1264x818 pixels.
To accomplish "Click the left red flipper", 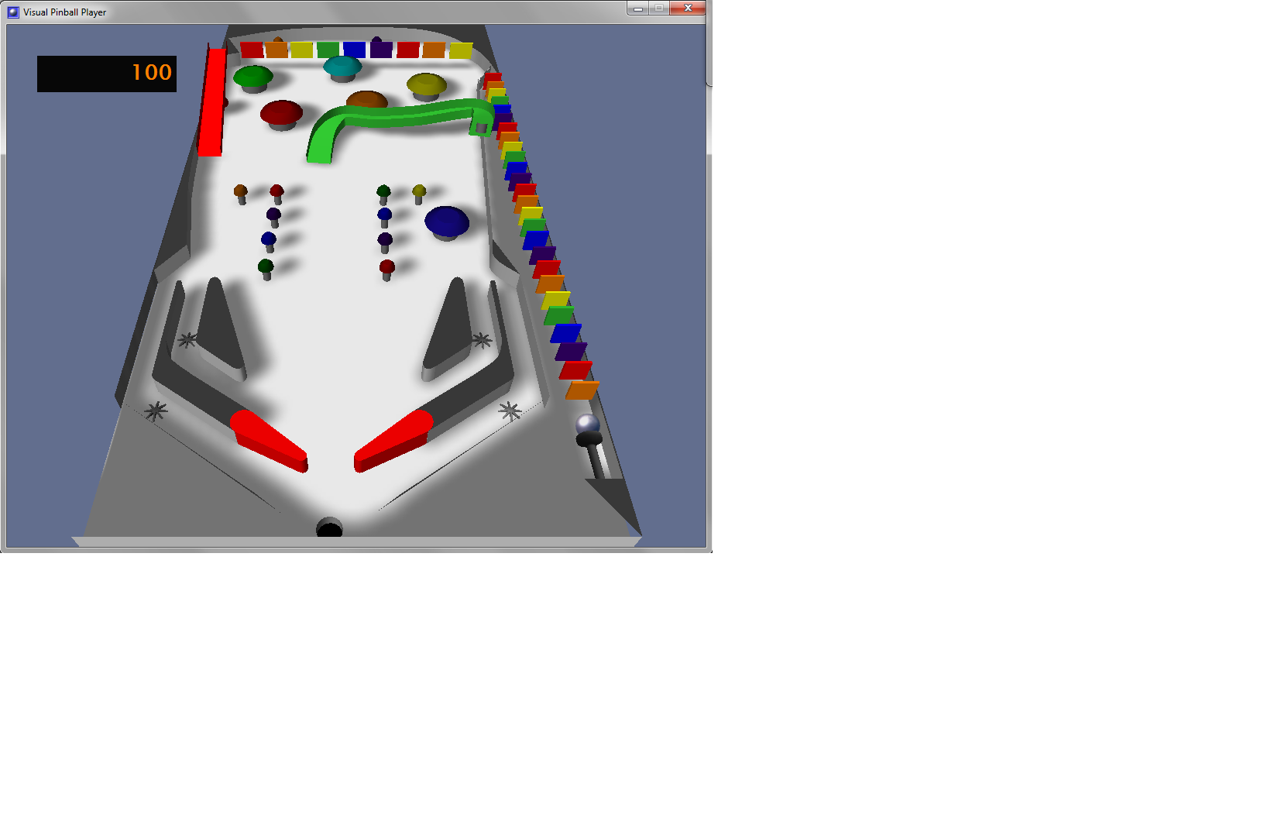I will [269, 441].
